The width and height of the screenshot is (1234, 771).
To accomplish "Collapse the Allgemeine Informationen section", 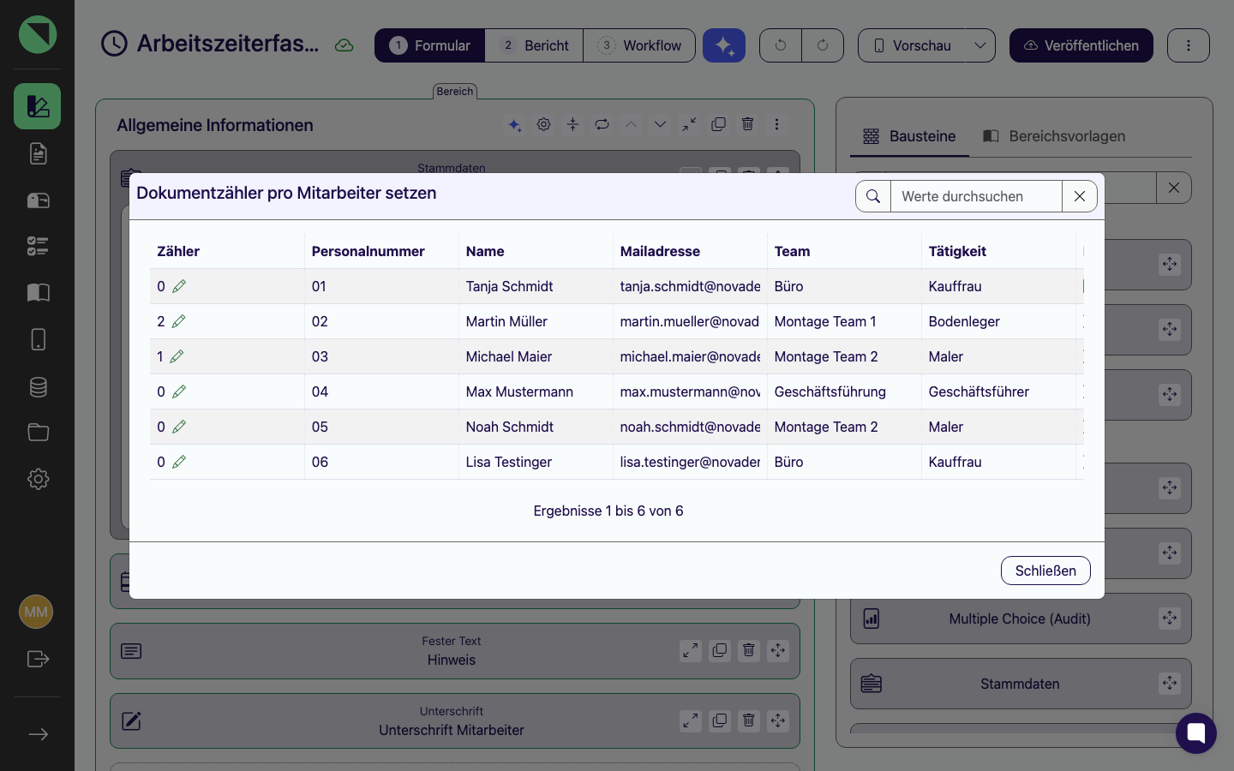I will 689,124.
